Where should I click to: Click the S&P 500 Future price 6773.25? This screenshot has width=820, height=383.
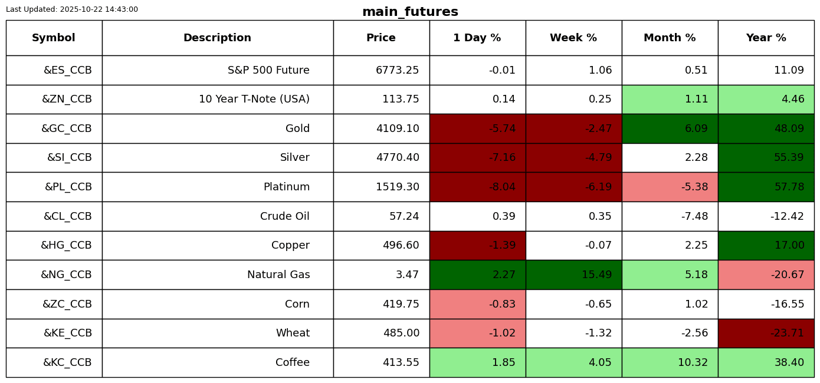(x=397, y=70)
